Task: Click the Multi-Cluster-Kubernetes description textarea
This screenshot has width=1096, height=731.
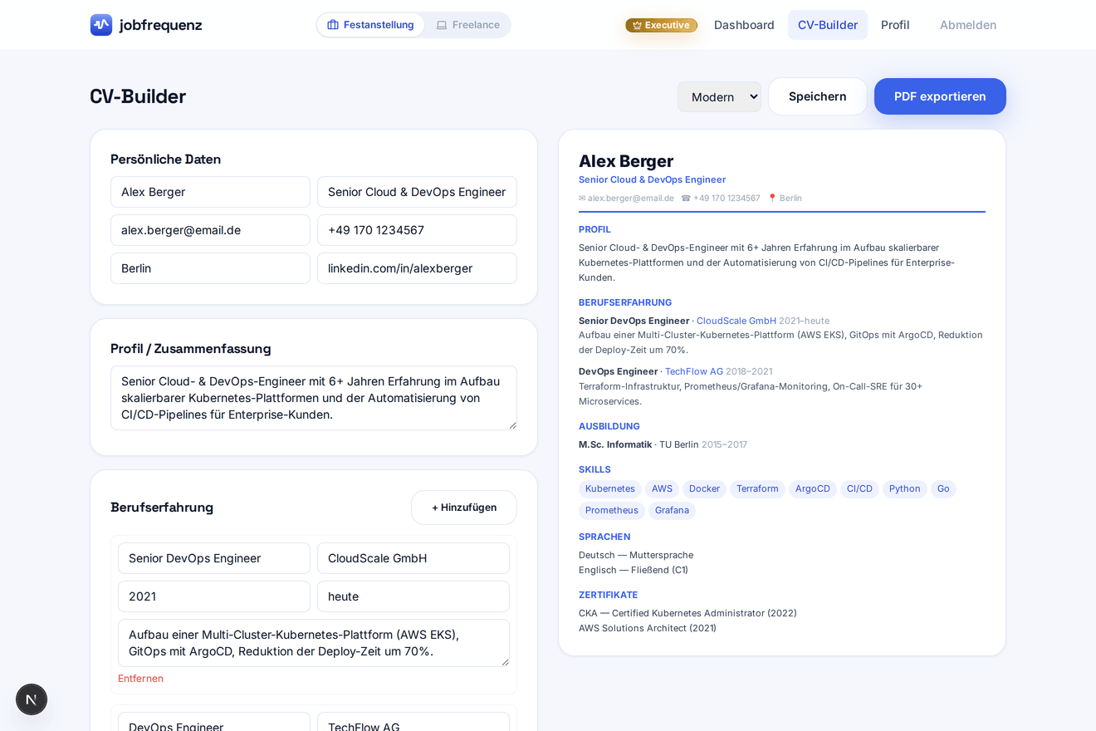Action: (314, 643)
